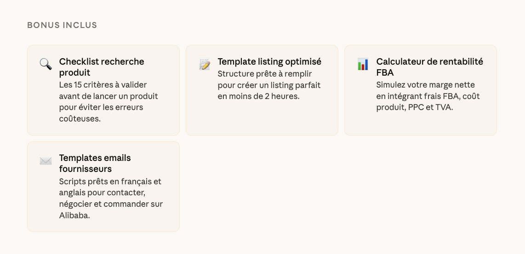Click the bar chart icon for FBA calculator
Image resolution: width=525 pixels, height=254 pixels.
(x=363, y=64)
